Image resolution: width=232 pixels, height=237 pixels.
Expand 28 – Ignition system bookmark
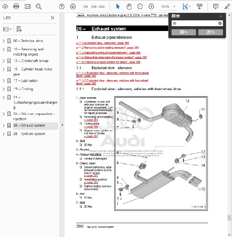click(x=4, y=134)
